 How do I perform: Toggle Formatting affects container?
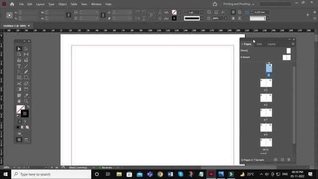20,121
